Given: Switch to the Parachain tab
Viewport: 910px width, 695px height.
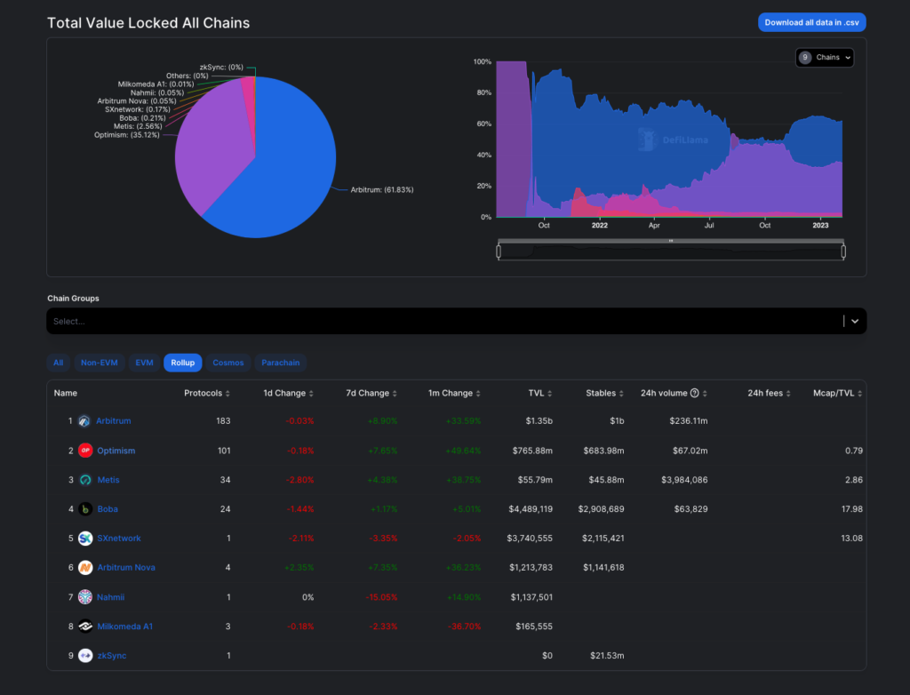Looking at the screenshot, I should 280,363.
